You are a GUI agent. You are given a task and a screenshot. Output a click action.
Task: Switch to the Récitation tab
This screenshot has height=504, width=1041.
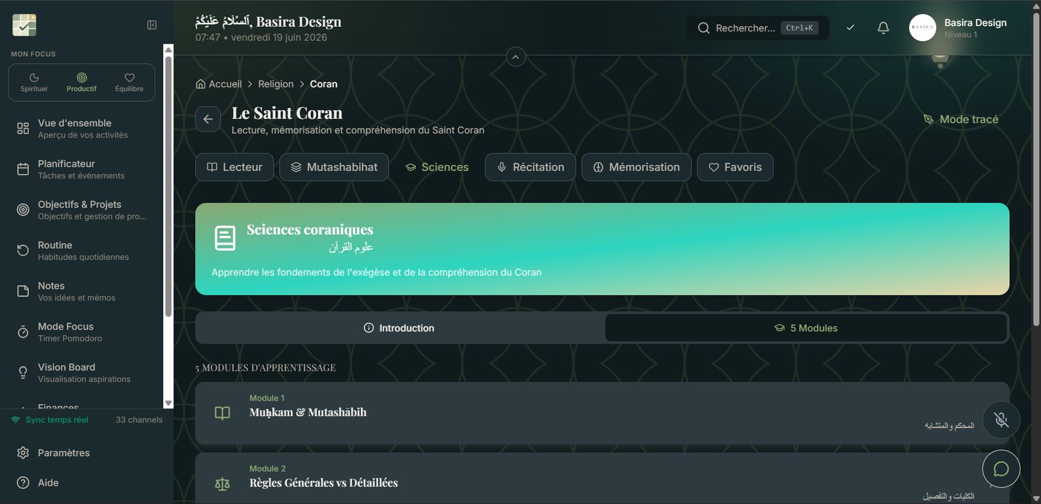tap(530, 167)
